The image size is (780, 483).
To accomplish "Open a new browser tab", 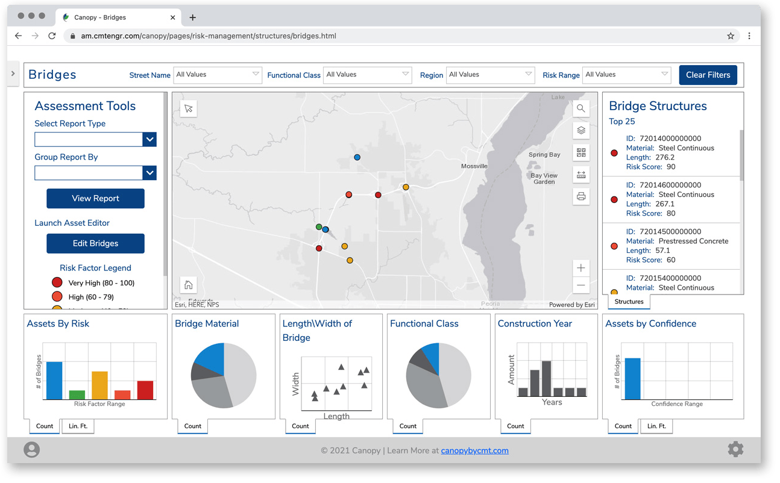I will (x=193, y=17).
